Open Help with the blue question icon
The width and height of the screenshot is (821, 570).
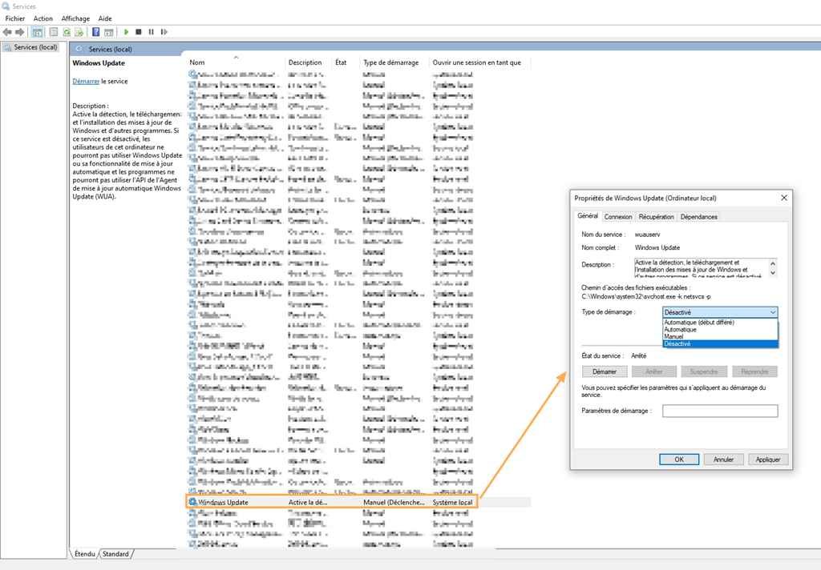pyautogui.click(x=96, y=32)
